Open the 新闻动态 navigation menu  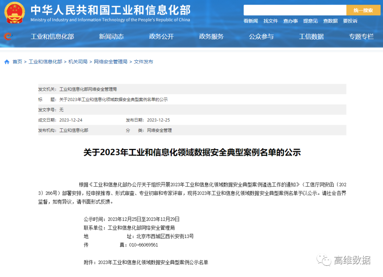(111, 36)
